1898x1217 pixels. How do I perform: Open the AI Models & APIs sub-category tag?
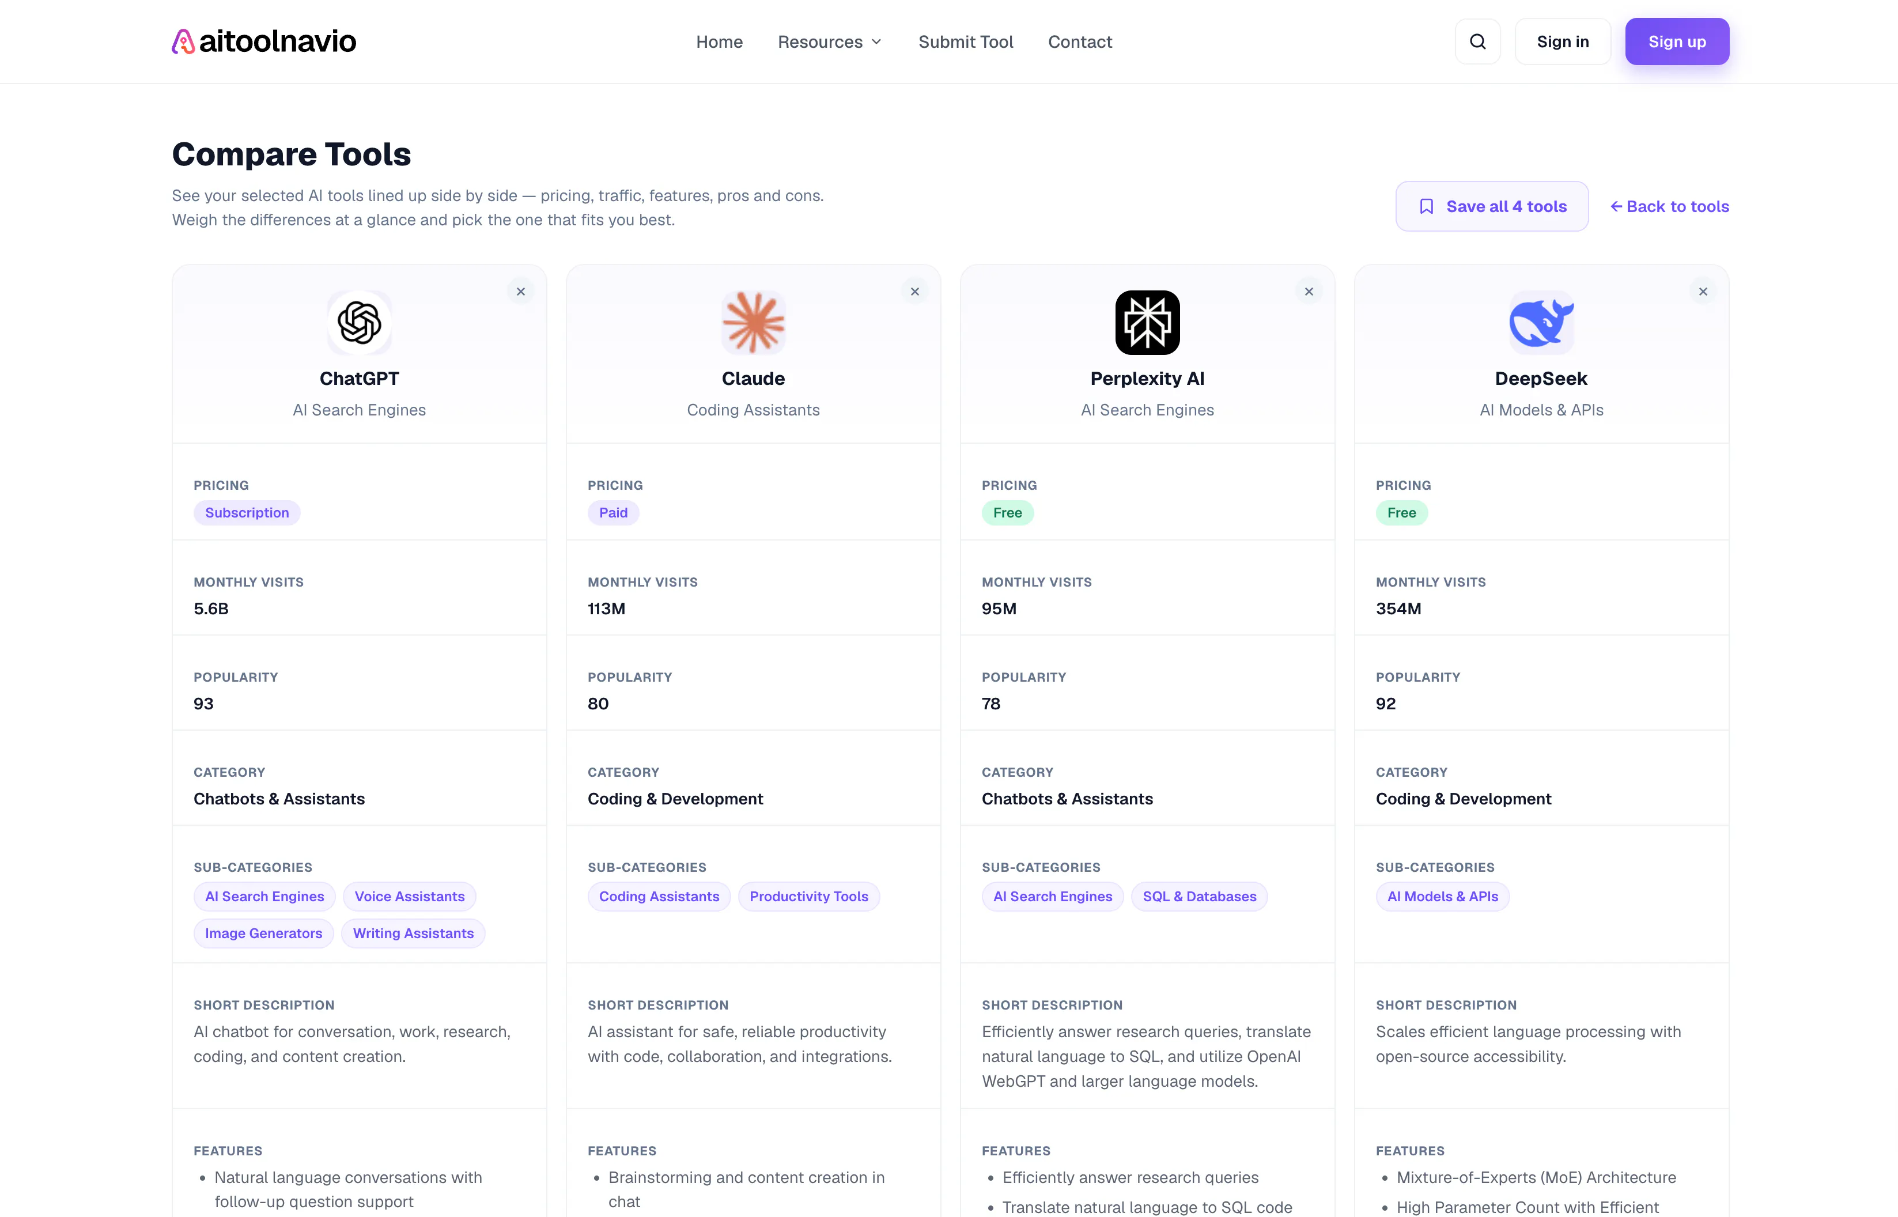[1443, 896]
